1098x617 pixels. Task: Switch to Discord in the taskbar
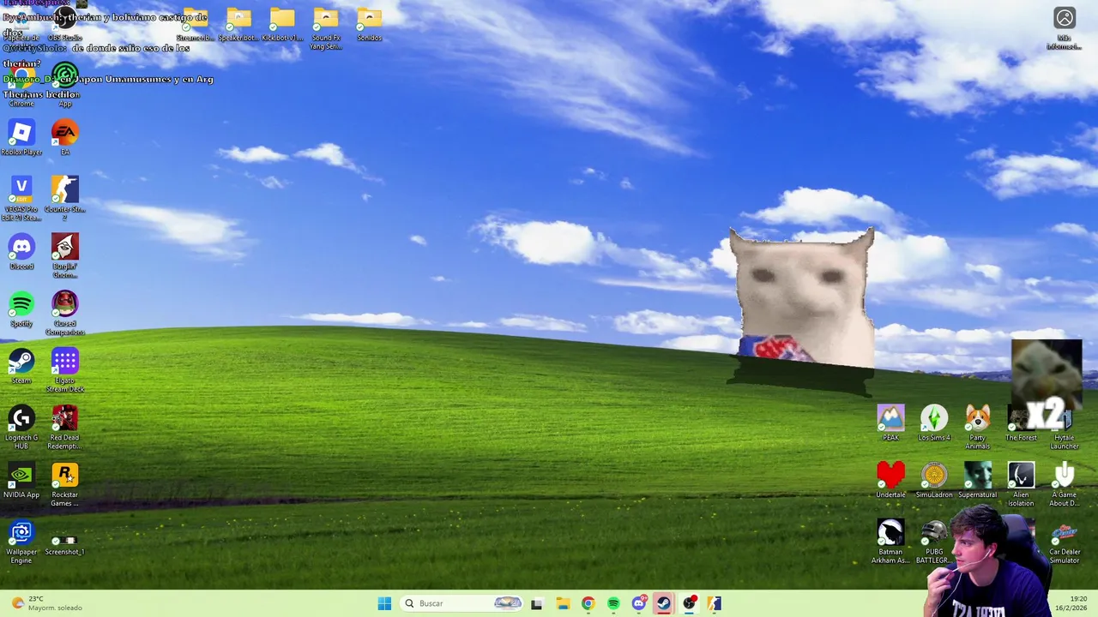[638, 603]
